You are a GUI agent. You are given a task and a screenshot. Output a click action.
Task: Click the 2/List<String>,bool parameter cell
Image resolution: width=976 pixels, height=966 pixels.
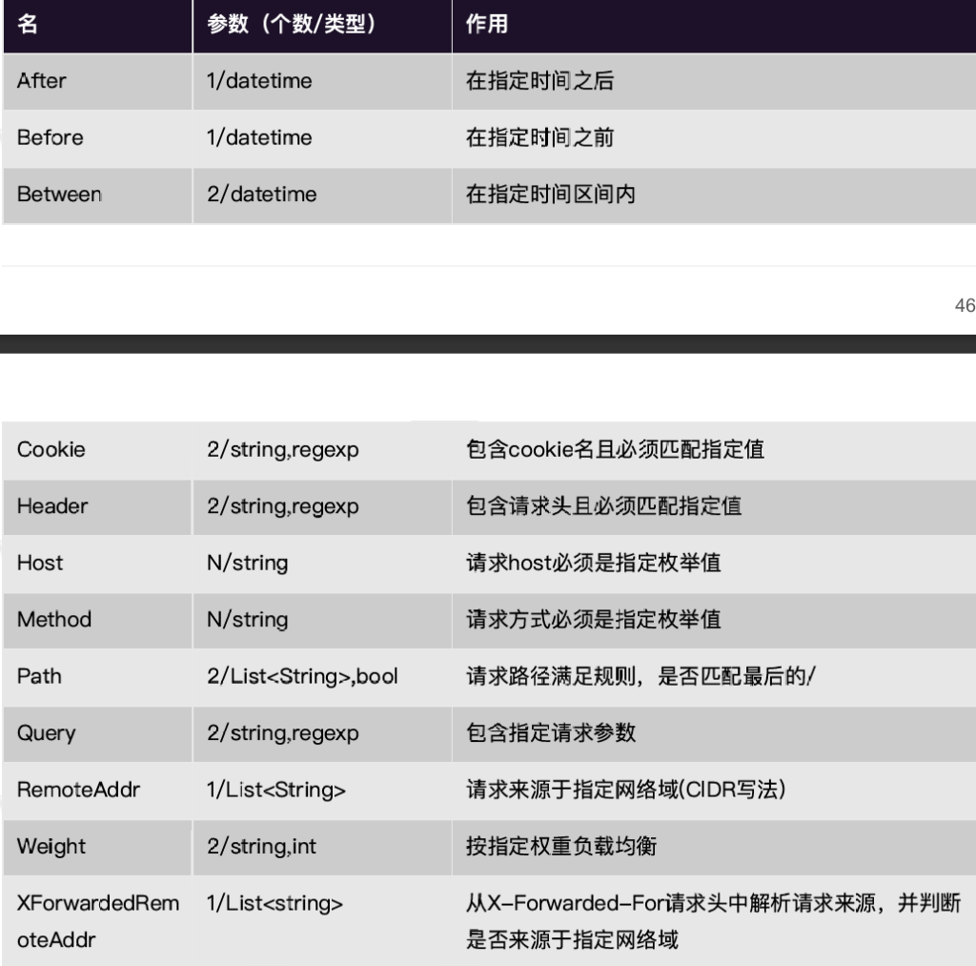(302, 676)
